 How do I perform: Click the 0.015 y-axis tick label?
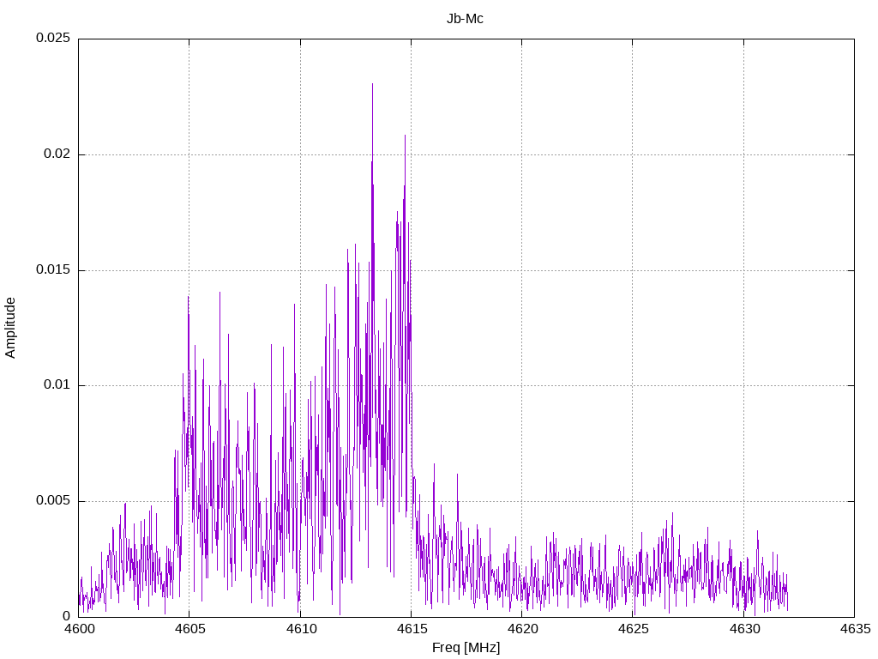pyautogui.click(x=53, y=270)
